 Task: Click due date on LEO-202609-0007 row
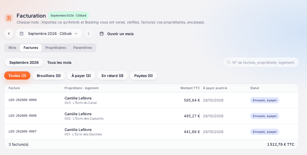(x=213, y=132)
